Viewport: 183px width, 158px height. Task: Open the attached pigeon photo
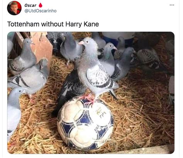pos(91,93)
